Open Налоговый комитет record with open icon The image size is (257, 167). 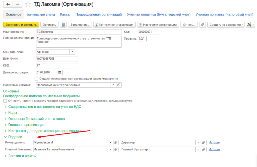click(119, 85)
